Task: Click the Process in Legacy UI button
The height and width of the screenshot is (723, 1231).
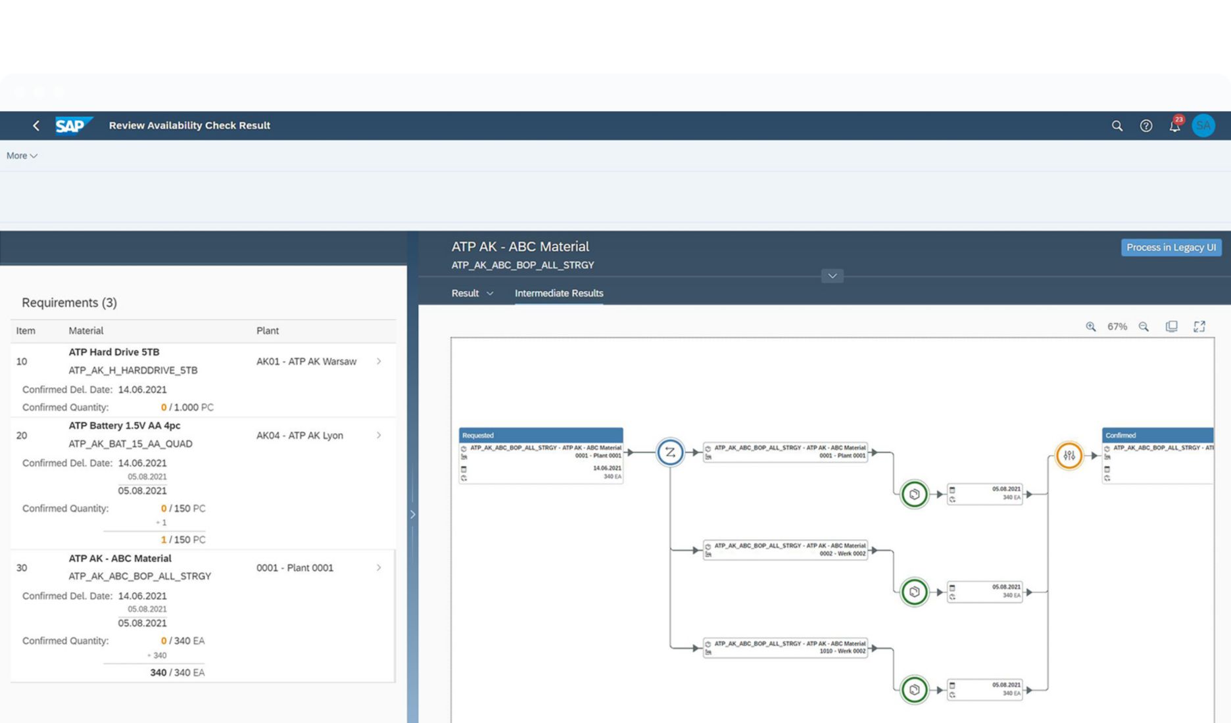Action: (1171, 247)
